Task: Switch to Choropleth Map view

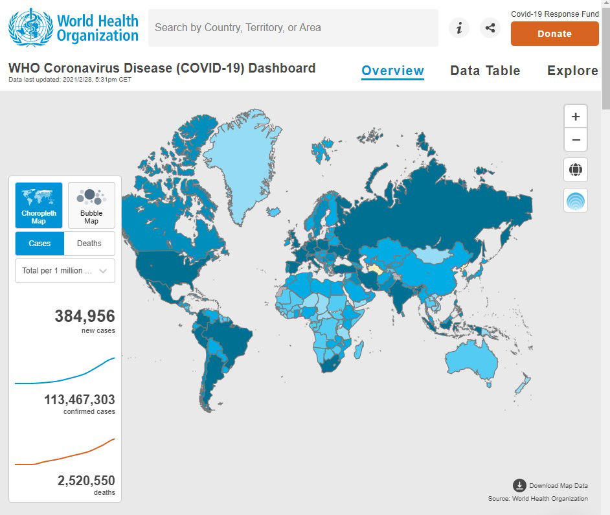Action: coord(39,205)
